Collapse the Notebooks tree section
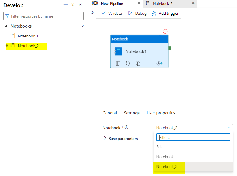This screenshot has height=176, width=237. [x=6, y=26]
